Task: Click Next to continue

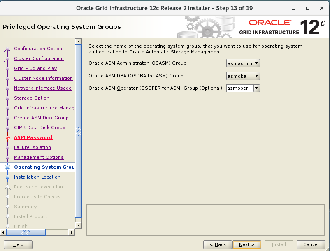Action: (x=247, y=244)
